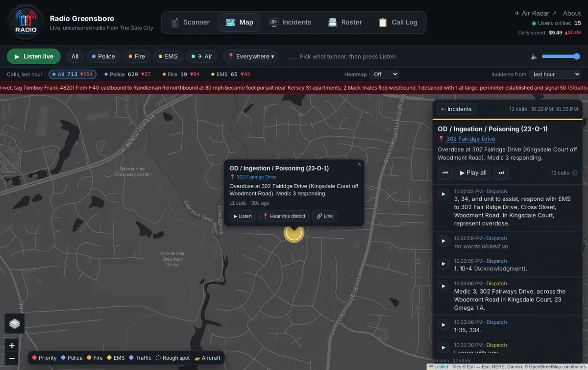Click the Leaflet attribution link
588x370 pixels.
tap(441, 367)
